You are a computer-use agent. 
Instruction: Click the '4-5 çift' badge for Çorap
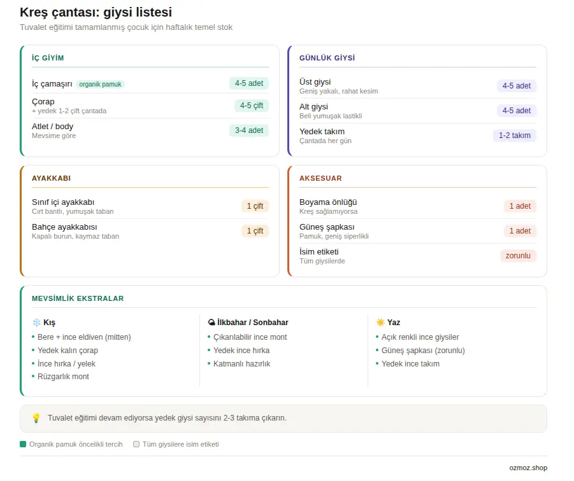pyautogui.click(x=251, y=106)
